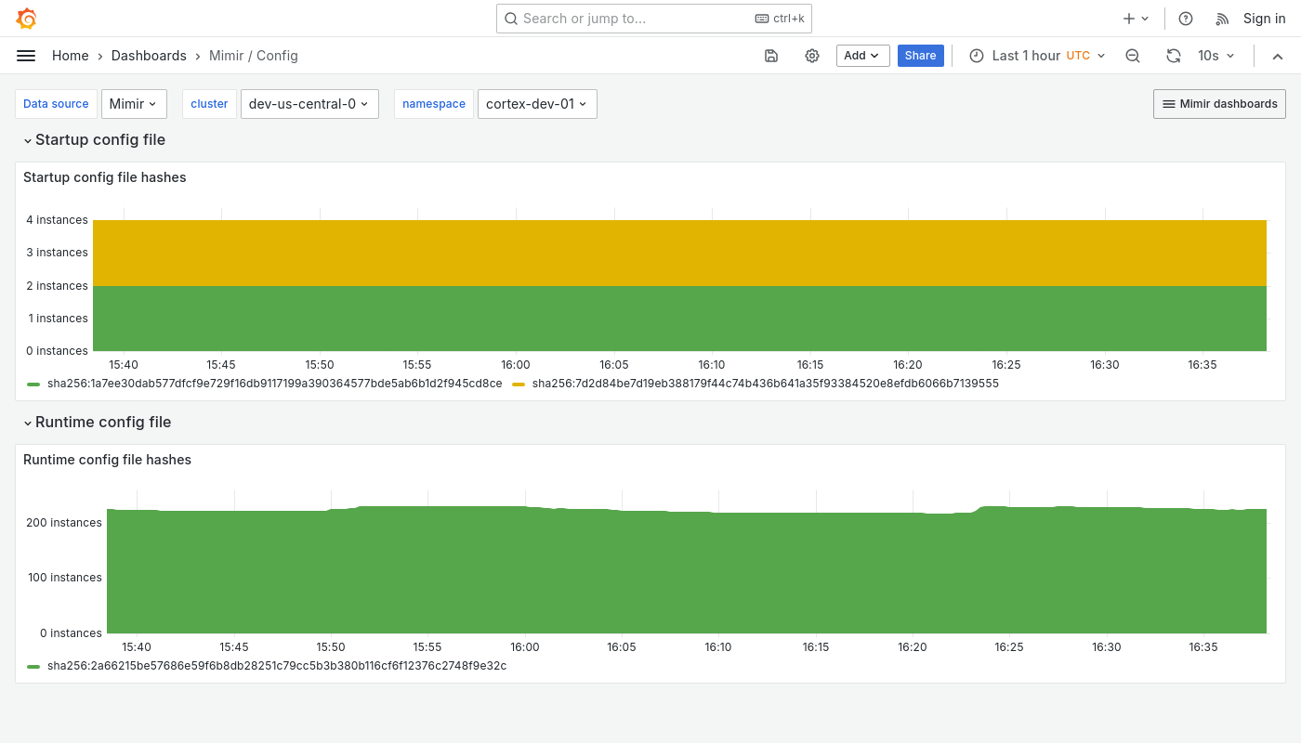Open the help menu question mark icon

(1186, 19)
